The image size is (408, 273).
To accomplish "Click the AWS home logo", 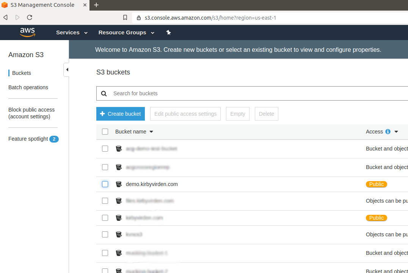I will [x=27, y=33].
